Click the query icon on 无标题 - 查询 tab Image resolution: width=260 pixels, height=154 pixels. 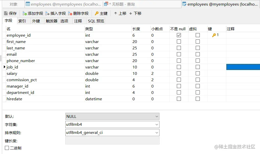click(106, 4)
